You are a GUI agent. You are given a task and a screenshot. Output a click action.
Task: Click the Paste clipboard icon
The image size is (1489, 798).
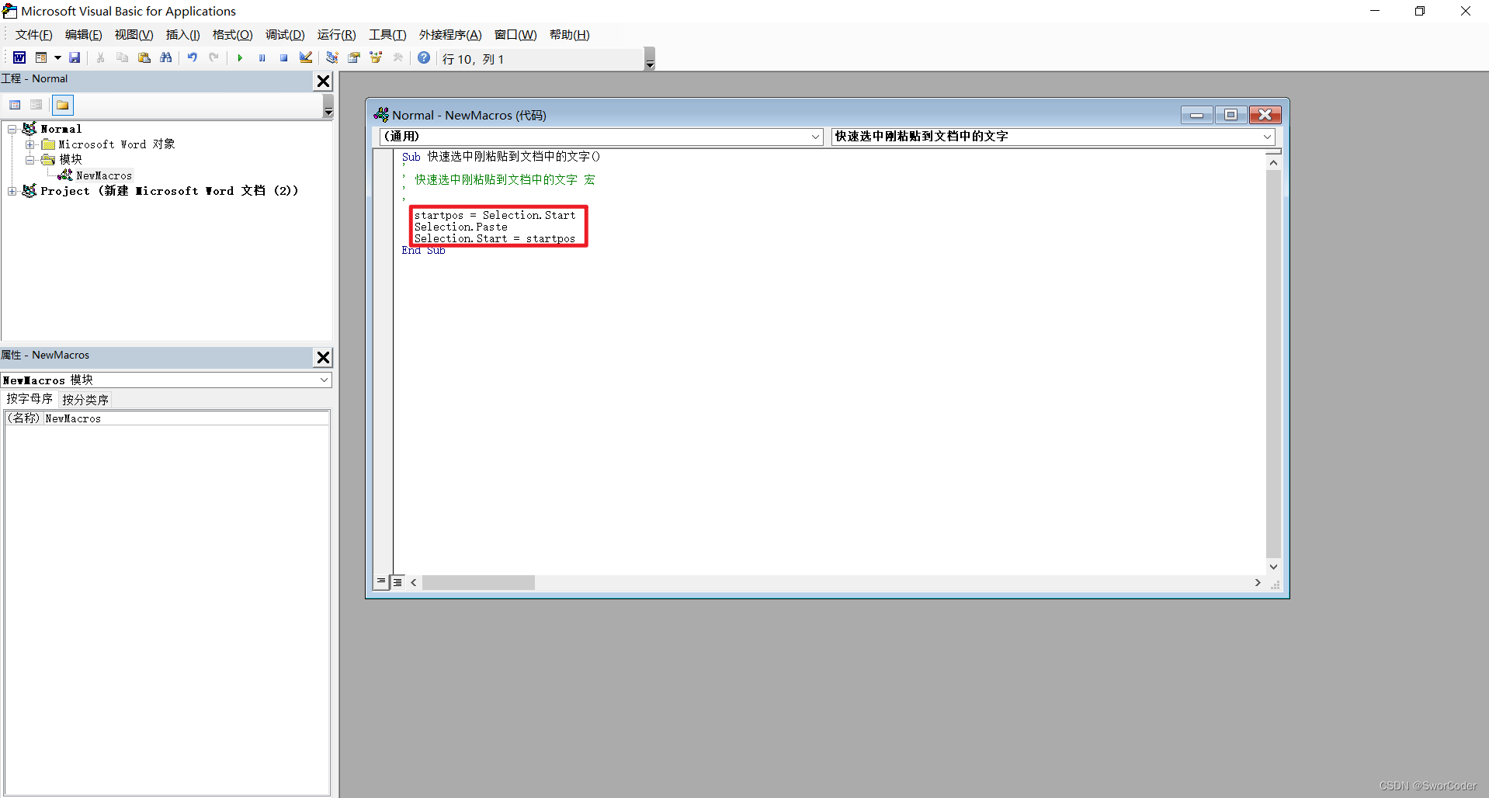pos(144,58)
